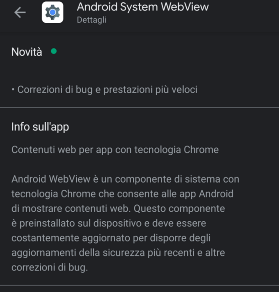This screenshot has height=292, width=279.
Task: Tap line 'costantemente aggiornato per disporre degli'
Action: click(x=111, y=238)
